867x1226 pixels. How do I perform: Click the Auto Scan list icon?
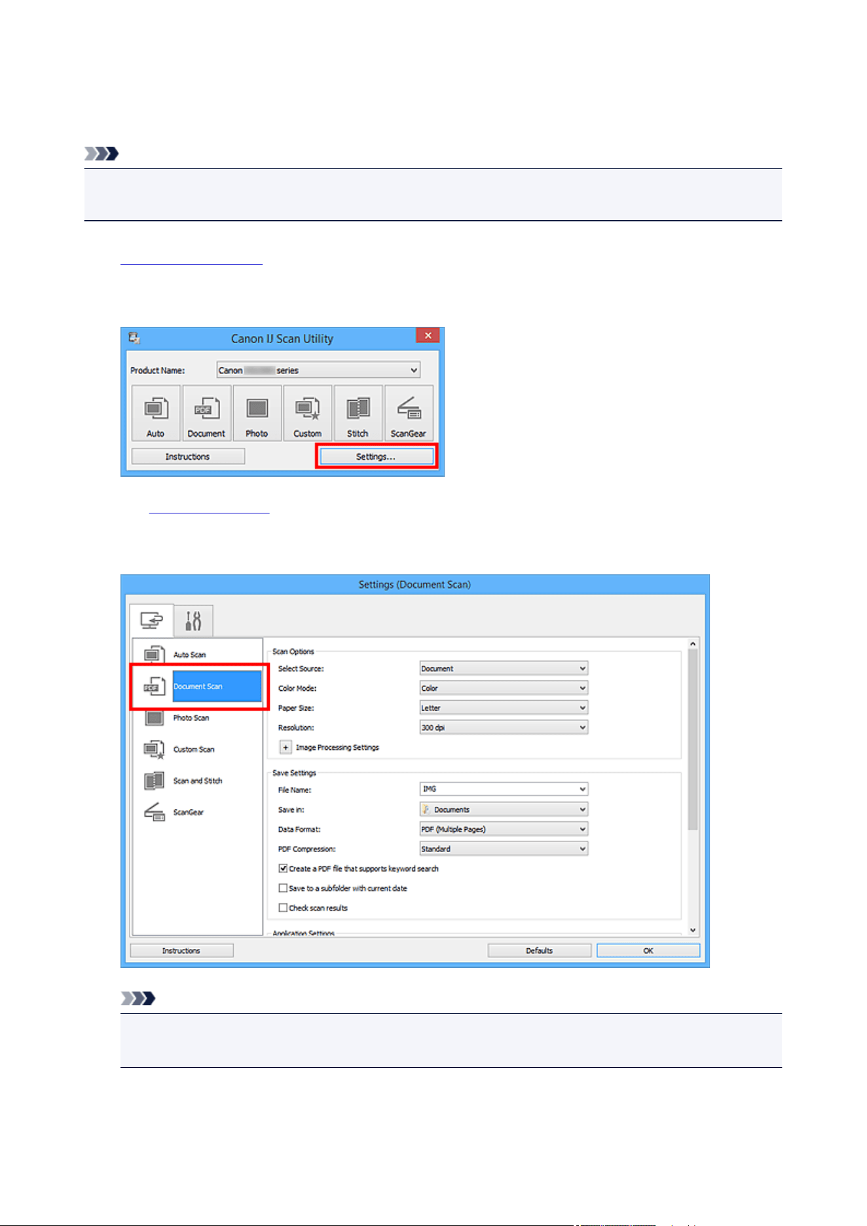click(154, 654)
